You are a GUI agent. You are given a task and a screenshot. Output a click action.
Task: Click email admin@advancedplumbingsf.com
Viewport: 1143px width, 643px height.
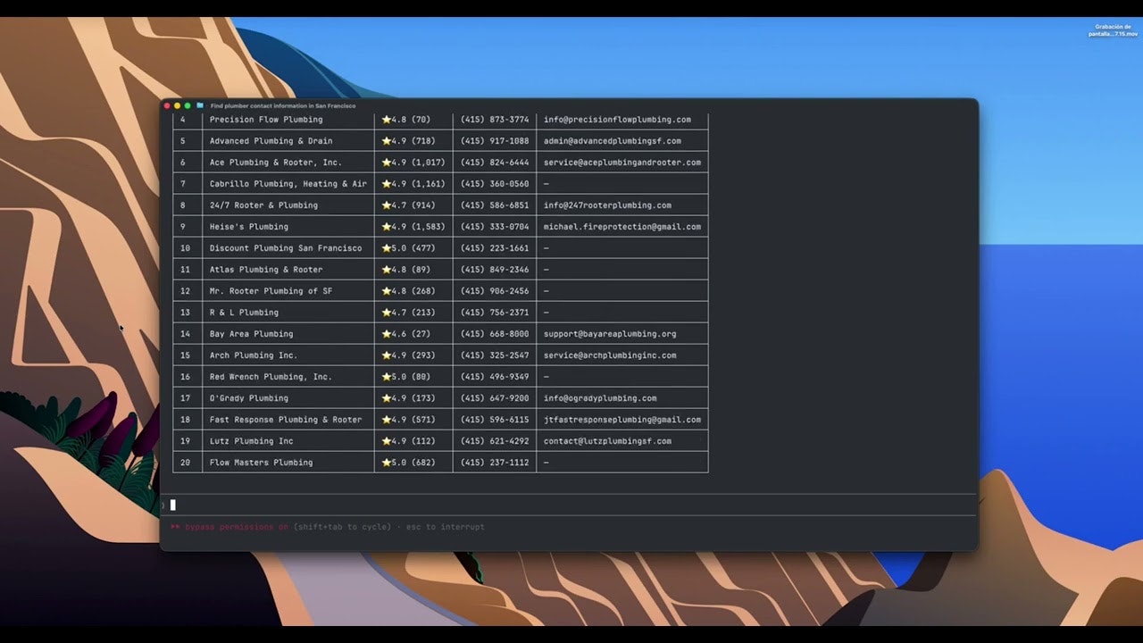[x=613, y=141]
